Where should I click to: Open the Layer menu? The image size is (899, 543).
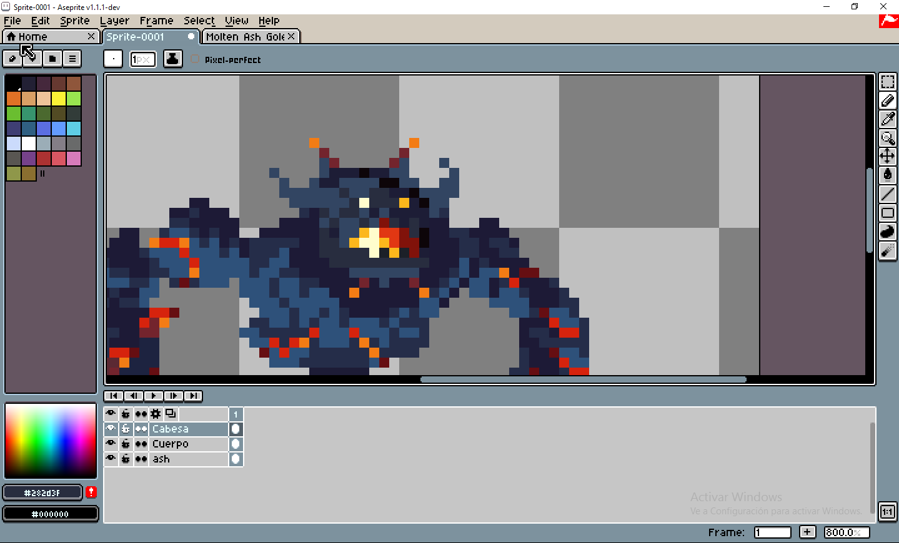click(114, 21)
